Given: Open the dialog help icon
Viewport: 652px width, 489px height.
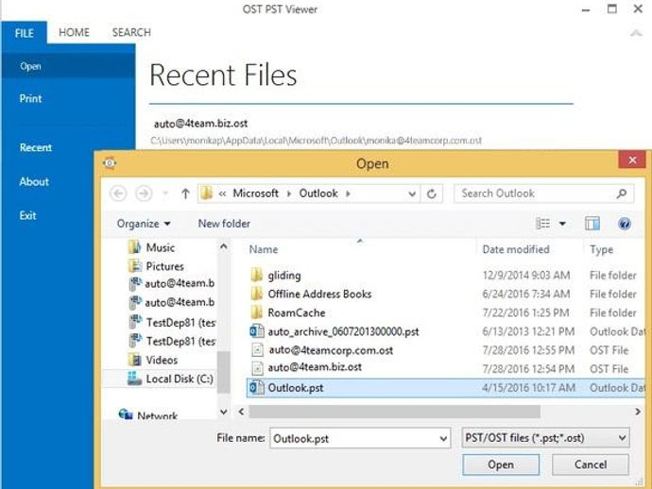Looking at the screenshot, I should point(625,224).
